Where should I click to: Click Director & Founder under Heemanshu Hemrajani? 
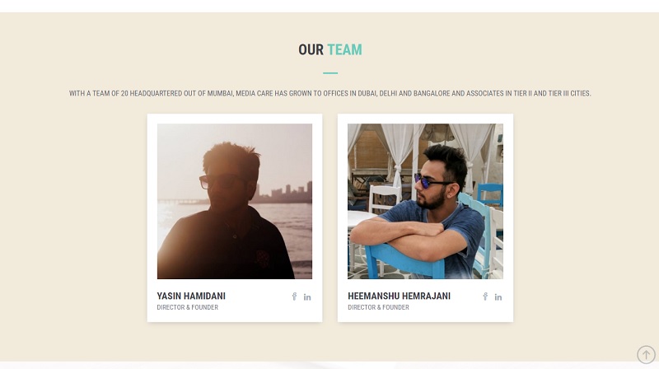coord(378,307)
